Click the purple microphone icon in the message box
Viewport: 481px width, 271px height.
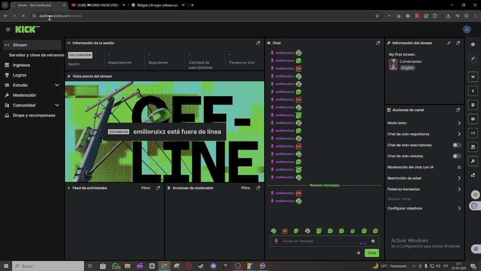coord(276,241)
